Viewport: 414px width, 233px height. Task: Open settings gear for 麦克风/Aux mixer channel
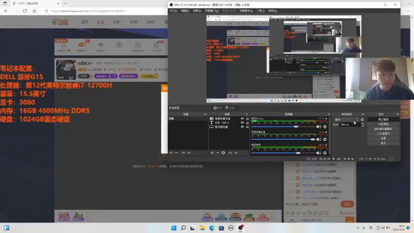pos(325,127)
